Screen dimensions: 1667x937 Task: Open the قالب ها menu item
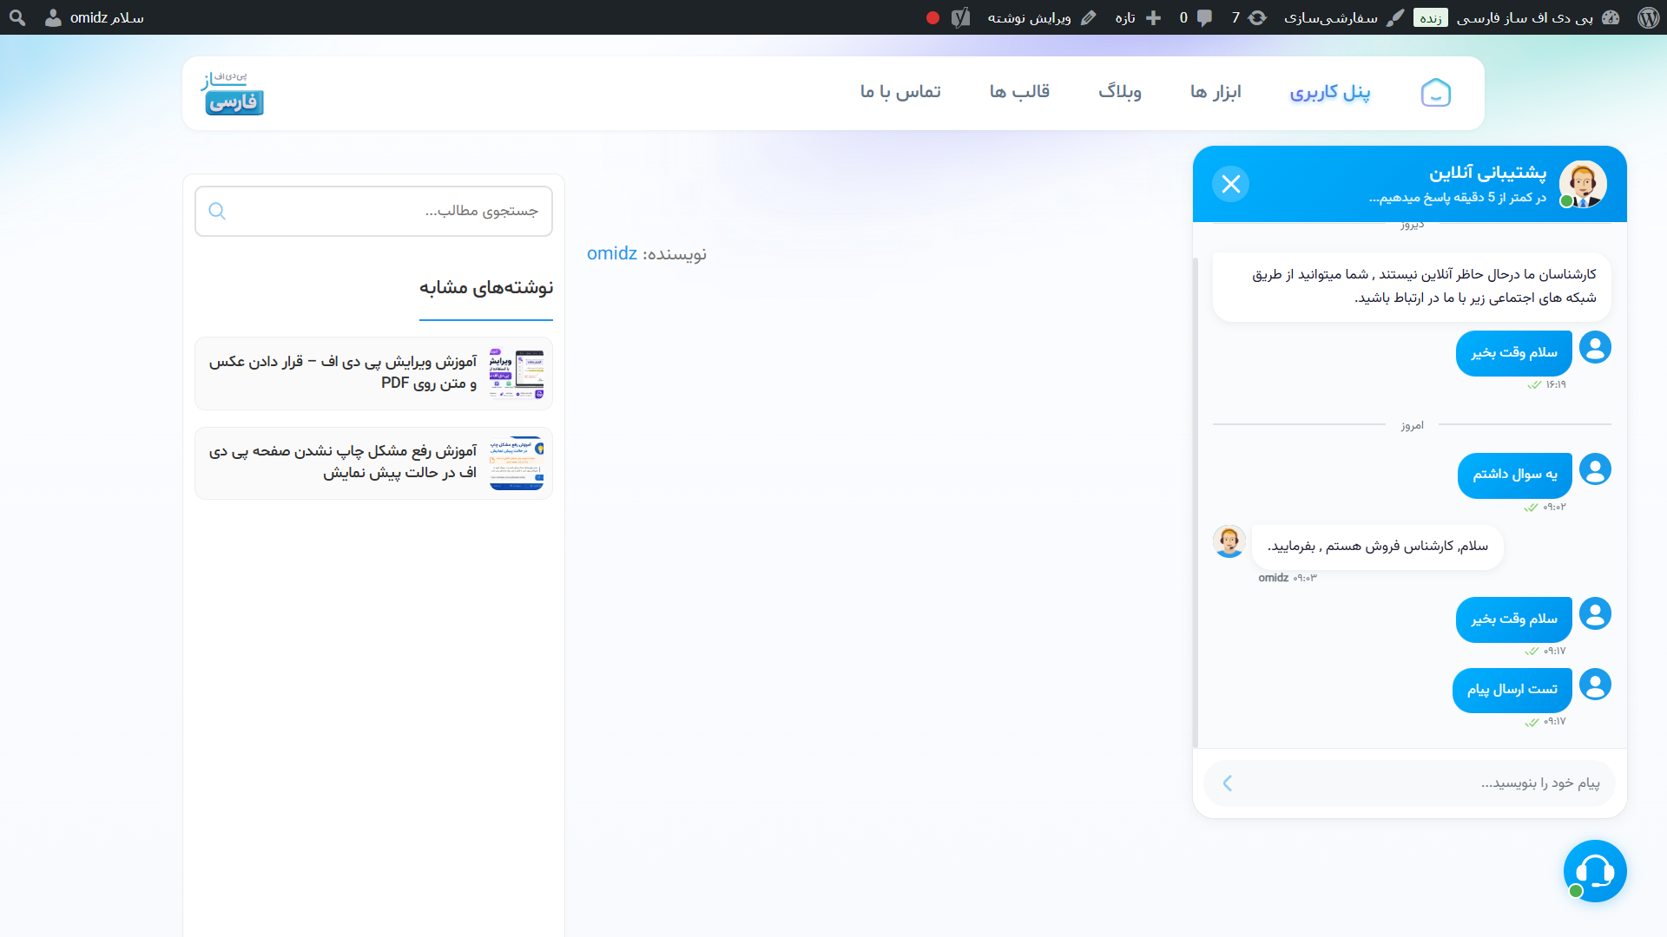point(1019,92)
